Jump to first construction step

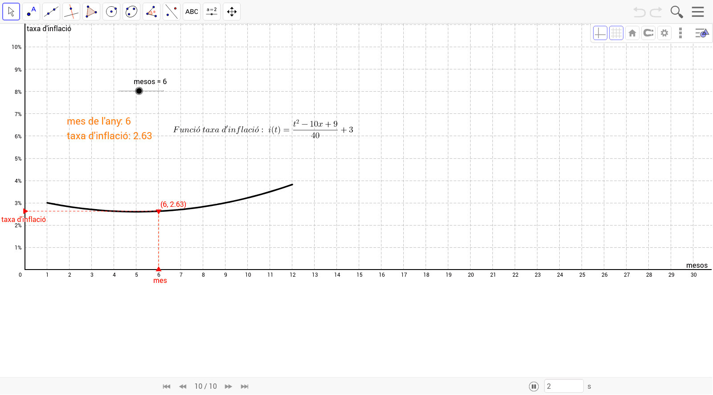click(167, 387)
